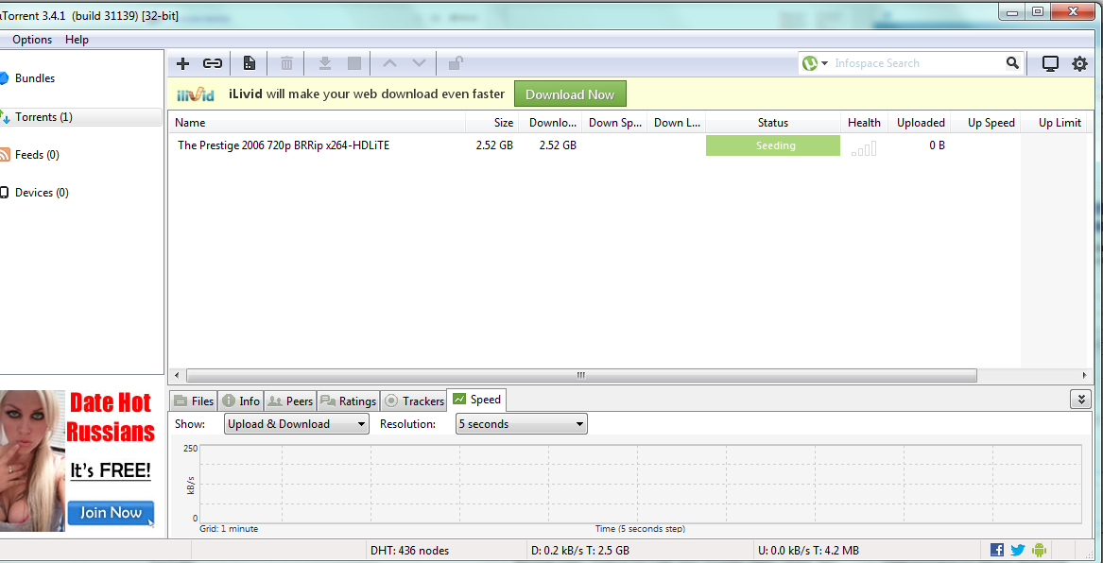
Task: Sort by the Up Limit column header
Action: (x=1055, y=122)
